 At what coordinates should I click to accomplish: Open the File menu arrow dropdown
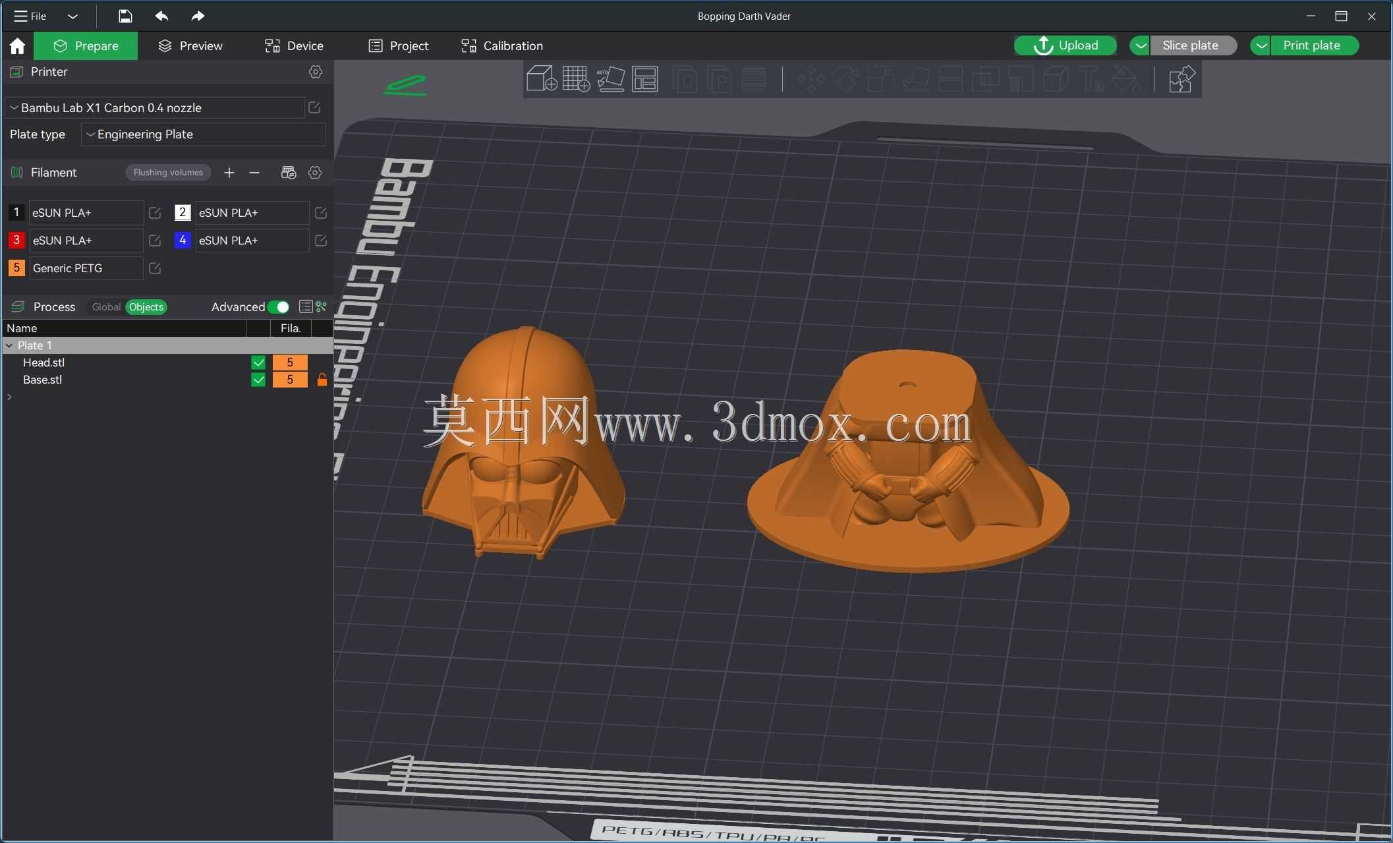72,16
